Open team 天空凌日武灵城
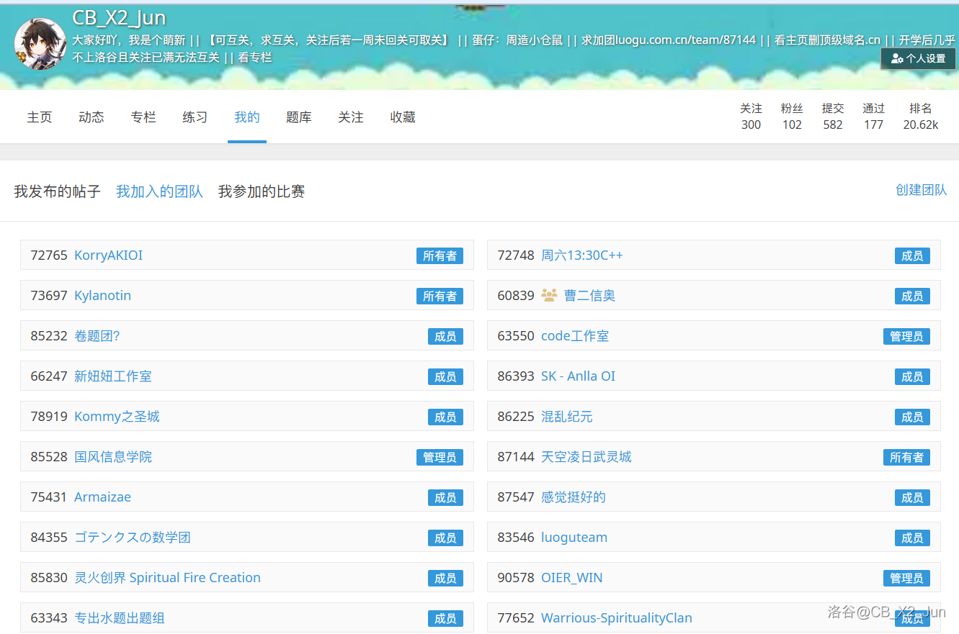959x634 pixels. (586, 457)
